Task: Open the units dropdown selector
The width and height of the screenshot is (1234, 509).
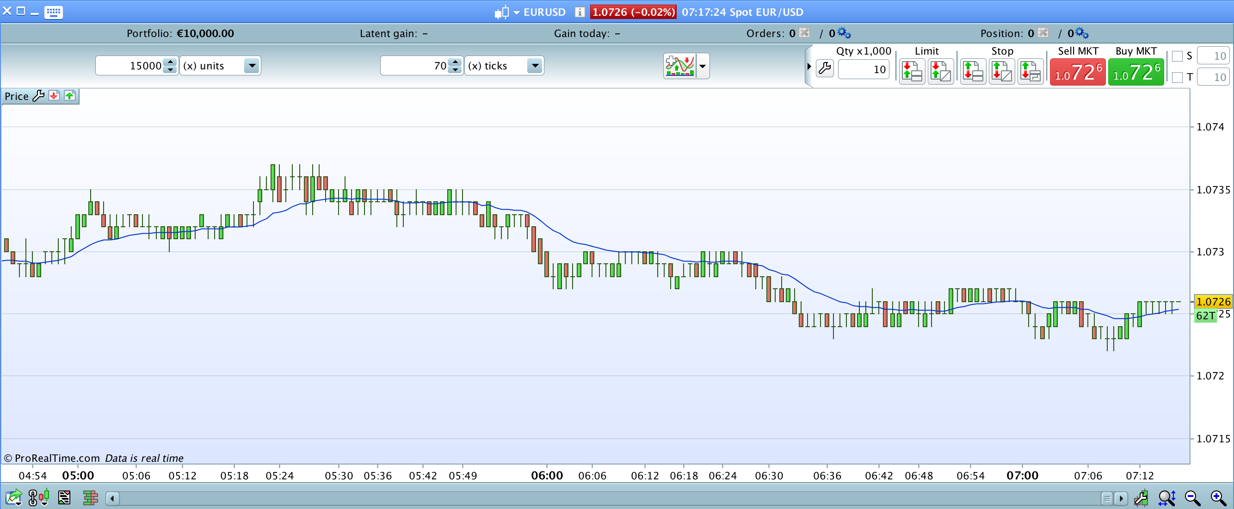Action: coord(252,66)
